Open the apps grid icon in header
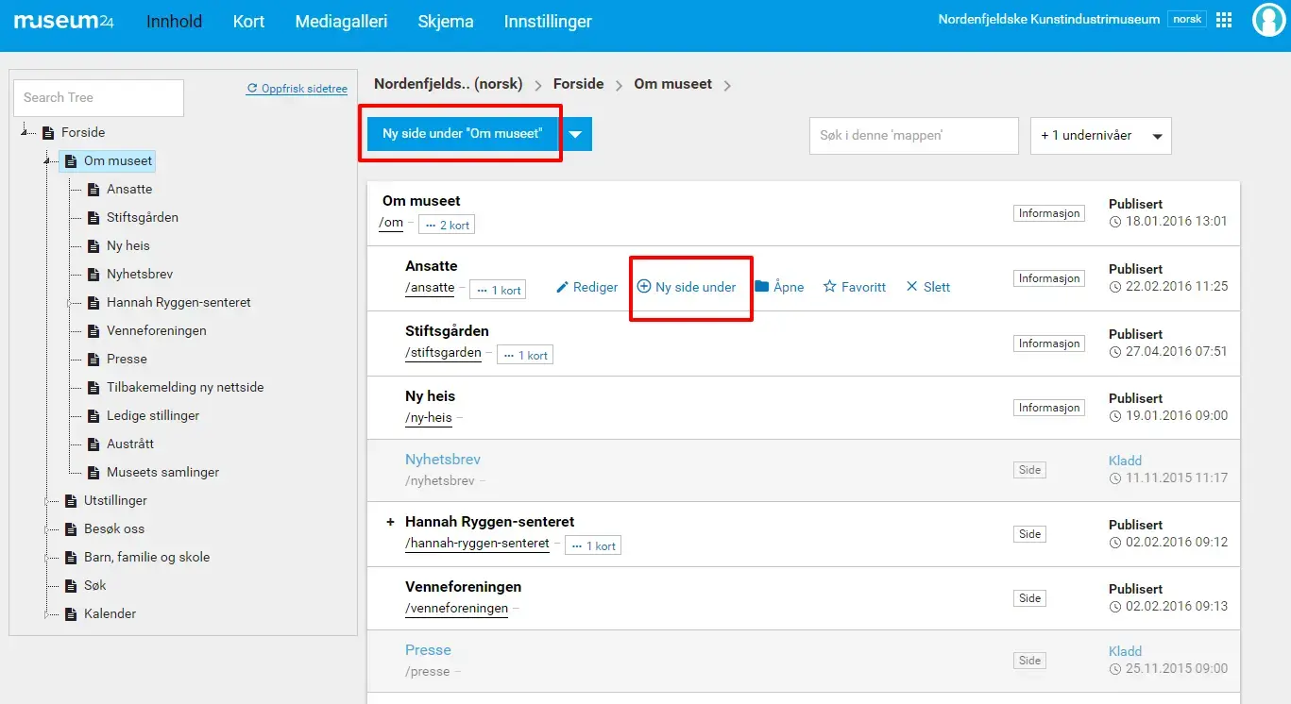1291x704 pixels. 1224,20
